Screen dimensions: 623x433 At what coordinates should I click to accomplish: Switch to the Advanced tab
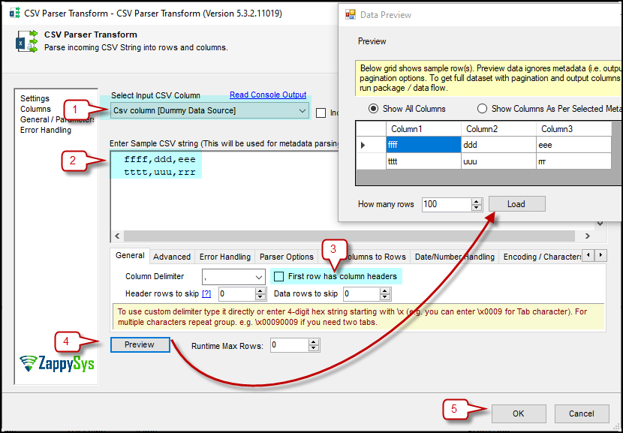pos(172,257)
